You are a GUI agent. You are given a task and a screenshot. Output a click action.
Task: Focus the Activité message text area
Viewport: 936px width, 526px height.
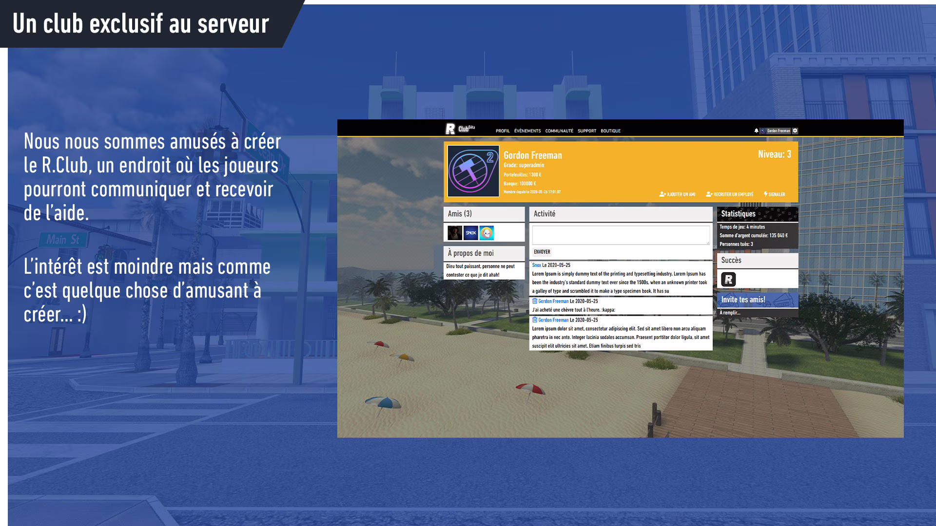621,235
